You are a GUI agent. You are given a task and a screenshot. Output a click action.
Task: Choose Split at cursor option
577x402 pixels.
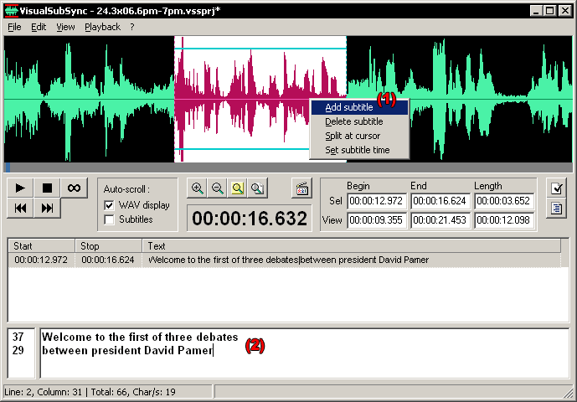pyautogui.click(x=353, y=136)
